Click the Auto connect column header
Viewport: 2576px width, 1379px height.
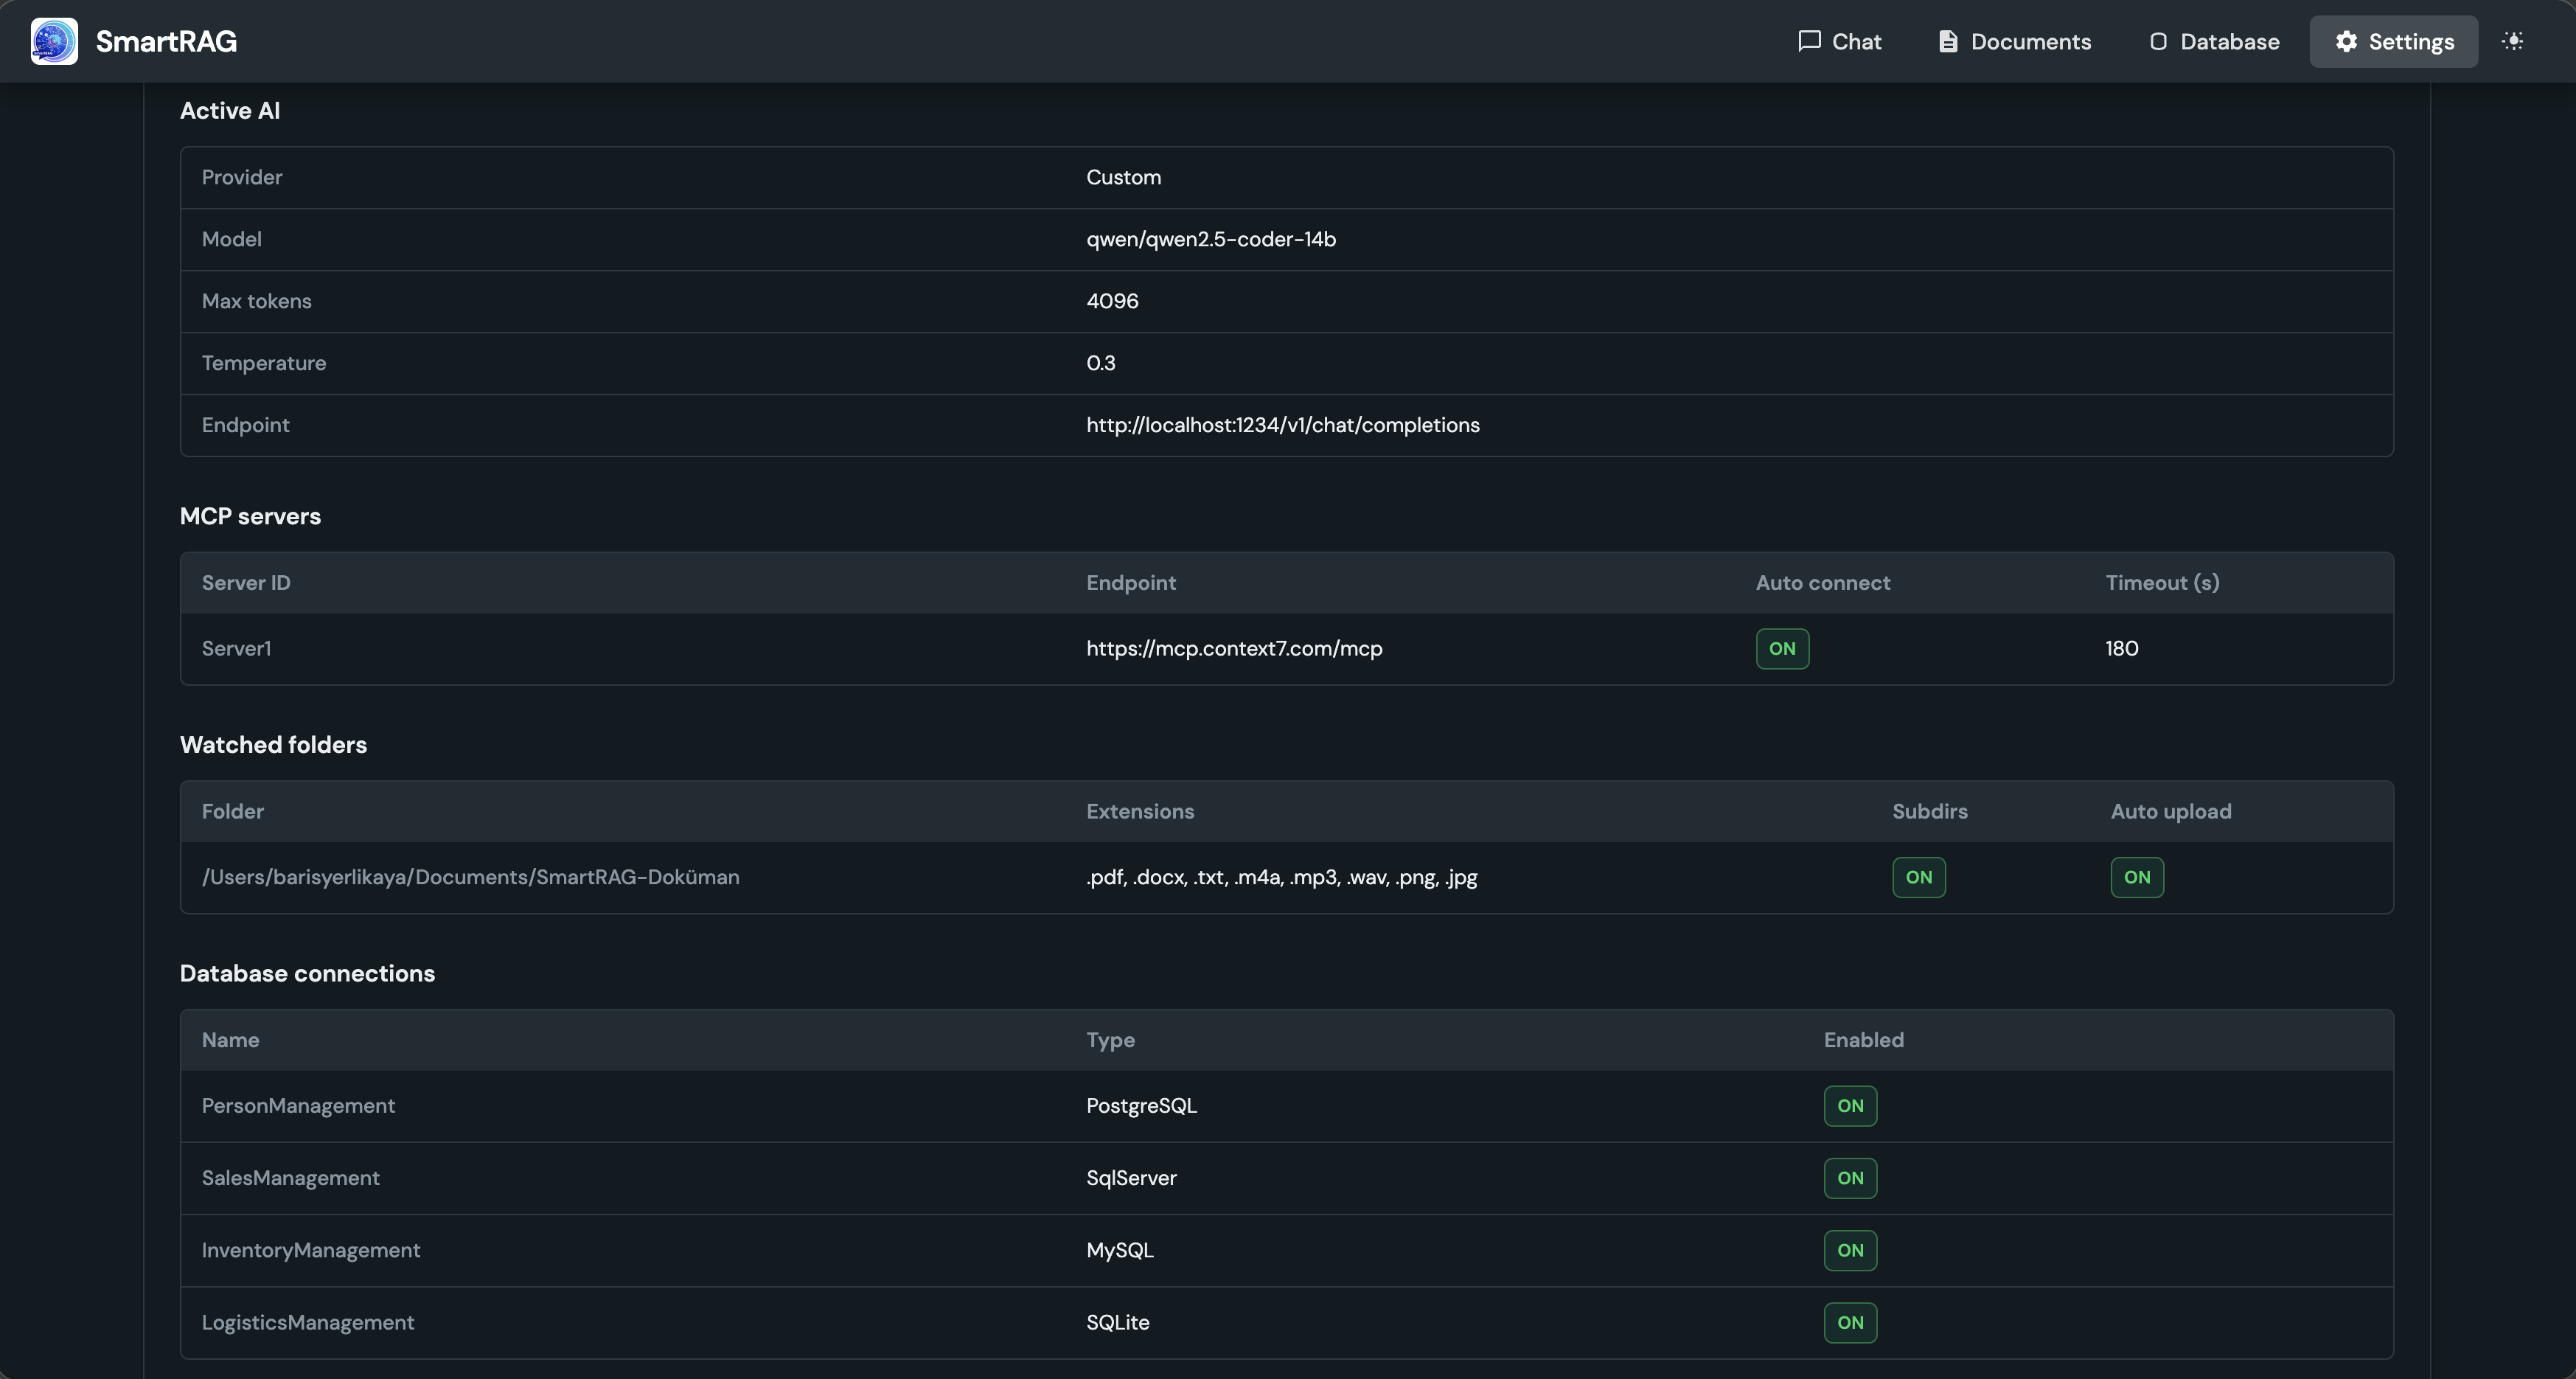point(1823,583)
